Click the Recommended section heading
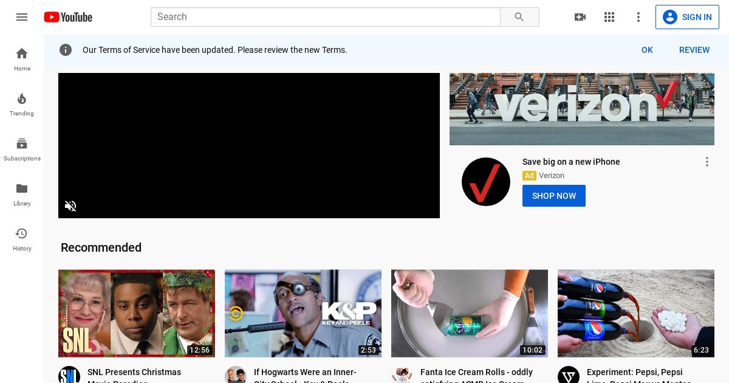Screen dimensions: 729x383 (101, 247)
